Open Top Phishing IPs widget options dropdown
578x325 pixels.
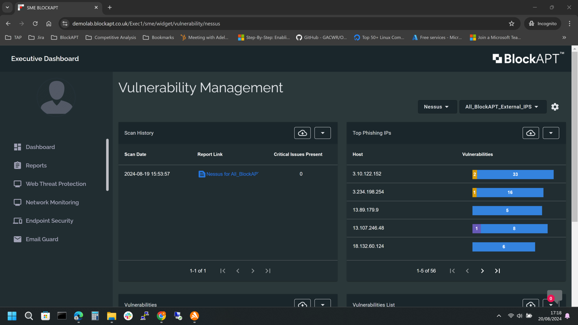pos(551,133)
